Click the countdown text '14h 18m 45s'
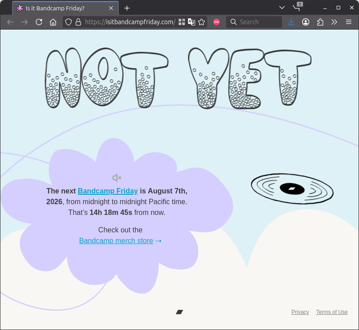This screenshot has height=330, width=359. tap(111, 213)
